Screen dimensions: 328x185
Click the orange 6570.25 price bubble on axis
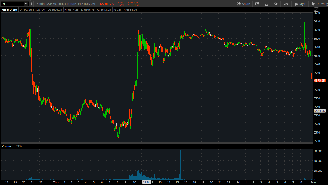(319, 81)
